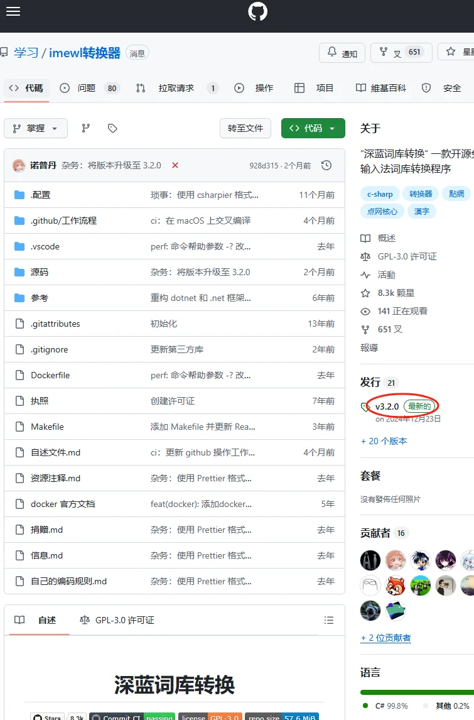The height and width of the screenshot is (720, 474).
Task: Open author 诺普丹 avatar
Action: [x=19, y=165]
